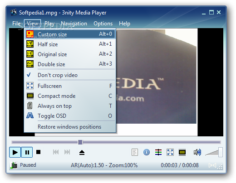Click the video display area
Screen dimensions: 236x183
[x=157, y=82]
